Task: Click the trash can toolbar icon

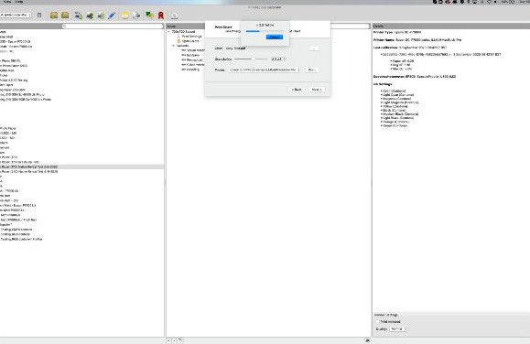Action: 39,16
